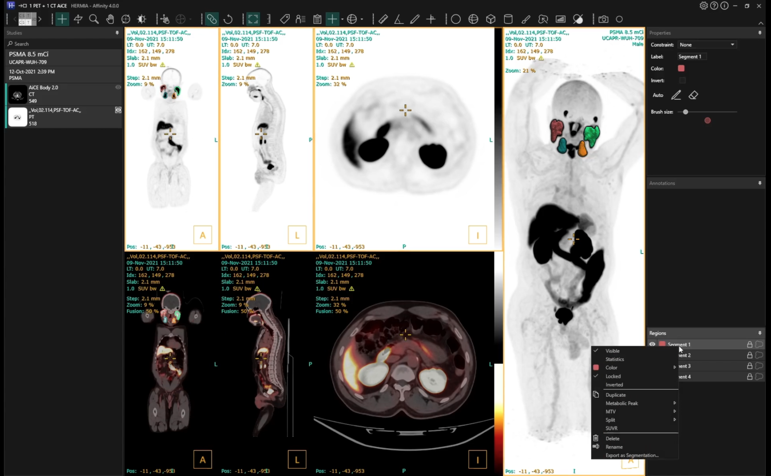Activate the hand pan tool

[x=110, y=19]
